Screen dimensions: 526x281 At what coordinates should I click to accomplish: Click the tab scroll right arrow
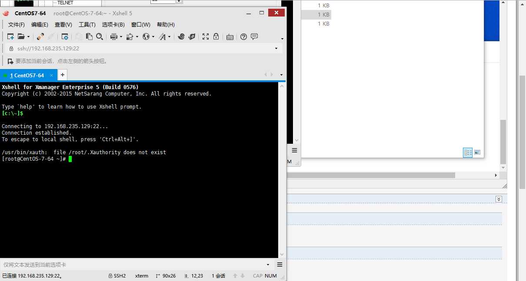tap(272, 75)
